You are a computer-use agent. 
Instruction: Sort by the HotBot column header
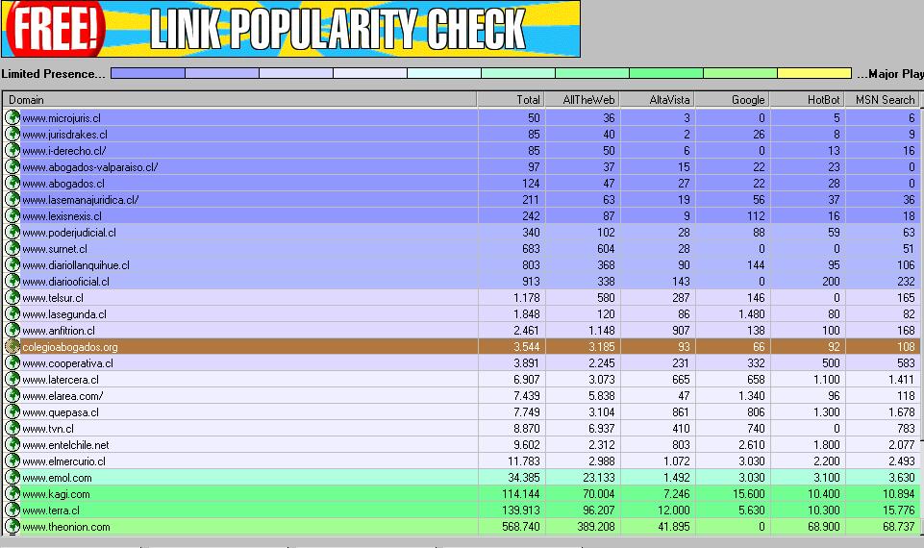(x=808, y=100)
